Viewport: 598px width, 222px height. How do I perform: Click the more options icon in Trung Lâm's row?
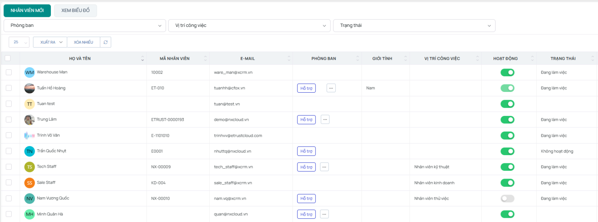pos(325,120)
